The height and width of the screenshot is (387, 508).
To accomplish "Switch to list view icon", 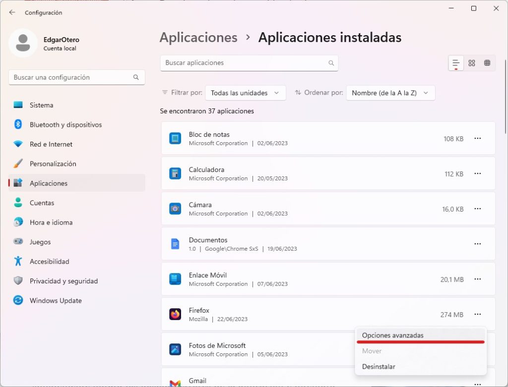I will tap(456, 63).
